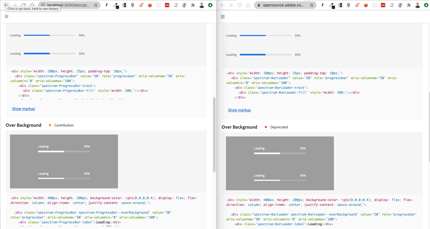Go to the home page in the opensource.adobe window

click(248, 5)
